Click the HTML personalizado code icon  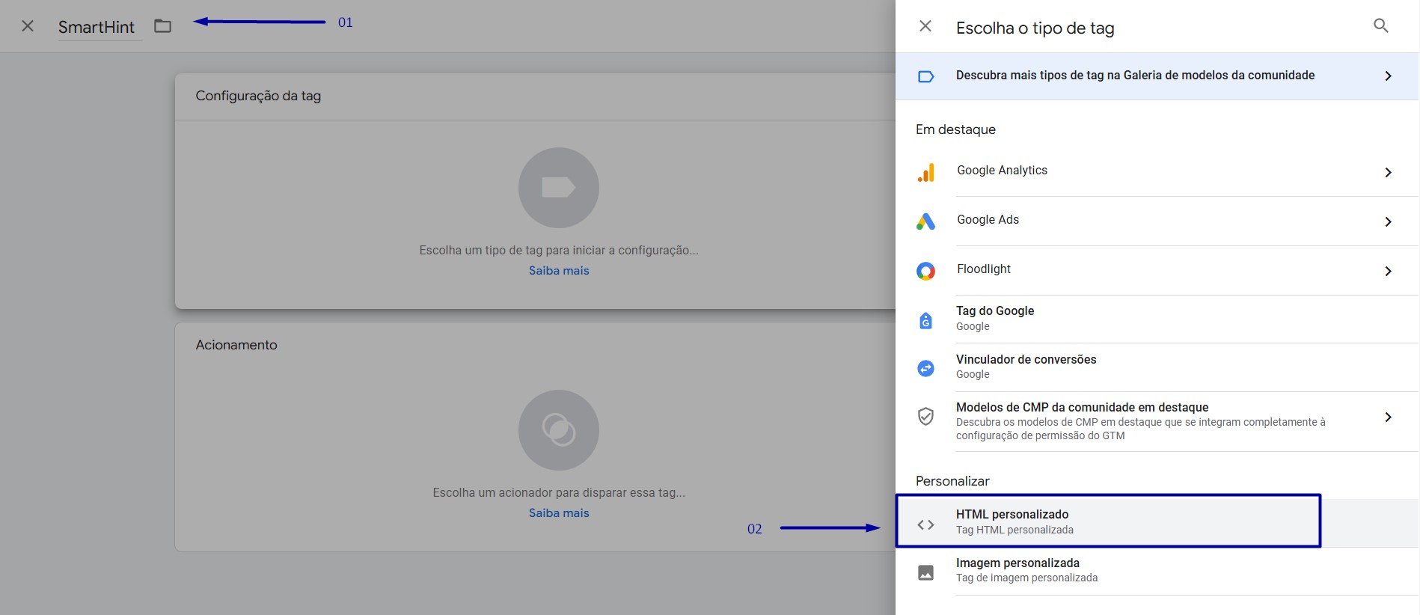[925, 525]
